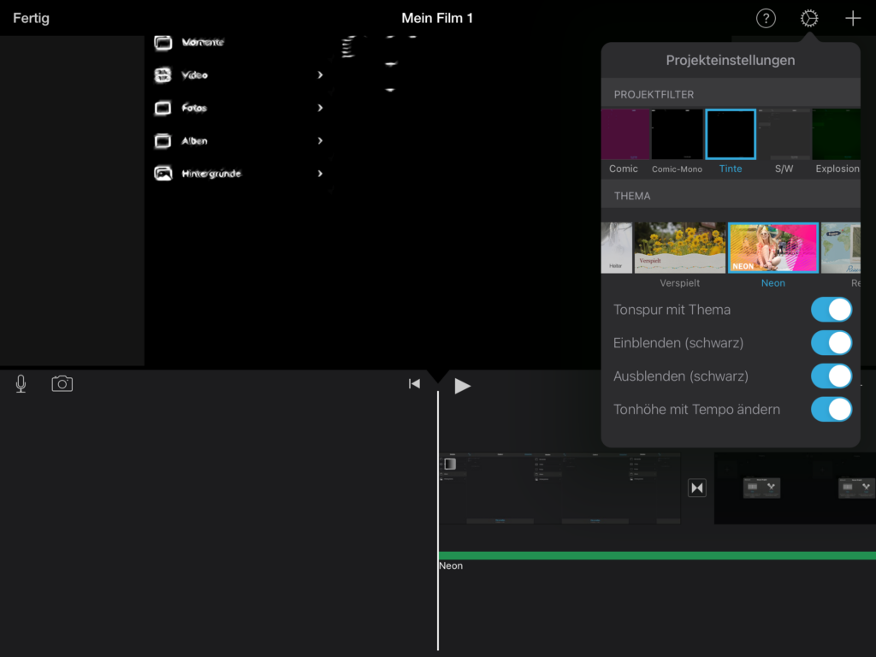The width and height of the screenshot is (876, 657).
Task: Disable the Tonspur mit Thema switch
Action: [831, 310]
